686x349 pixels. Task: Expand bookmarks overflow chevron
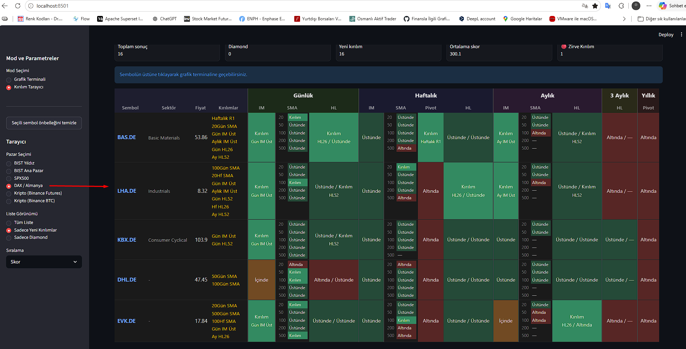pyautogui.click(x=624, y=19)
